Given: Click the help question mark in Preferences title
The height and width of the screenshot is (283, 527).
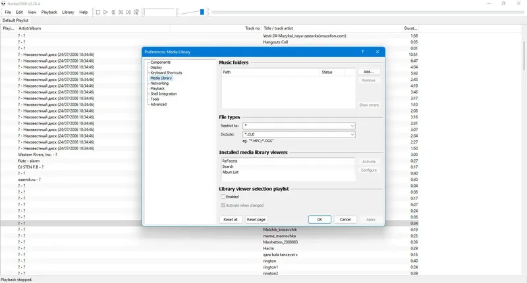Looking at the screenshot, I should coord(362,52).
